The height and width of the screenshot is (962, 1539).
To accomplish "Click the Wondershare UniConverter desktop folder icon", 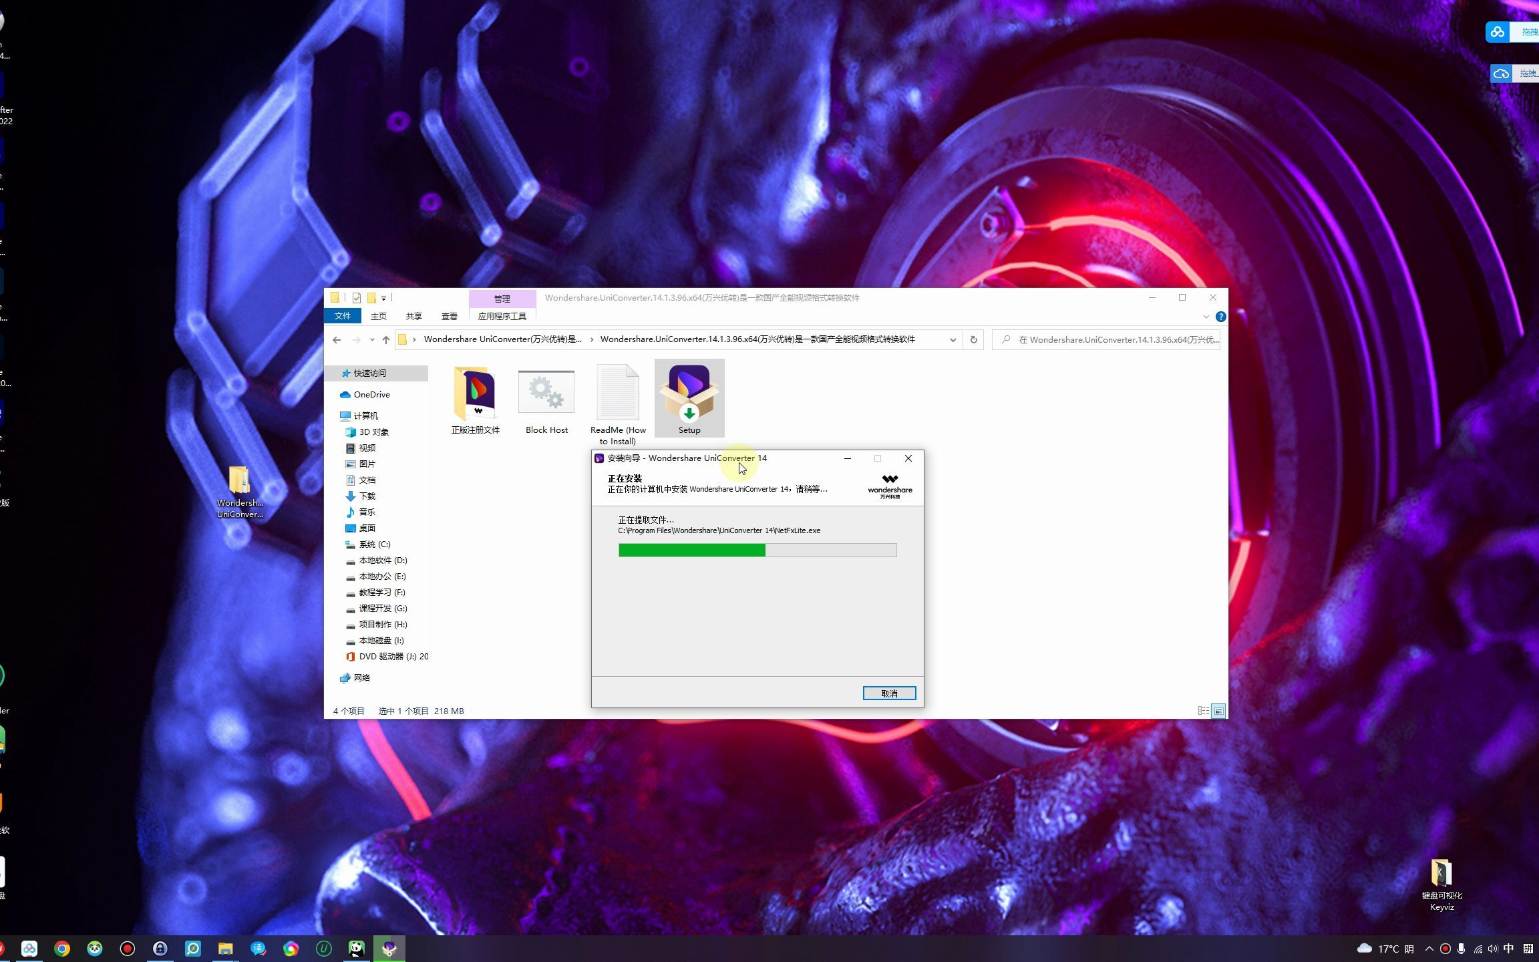I will point(239,480).
